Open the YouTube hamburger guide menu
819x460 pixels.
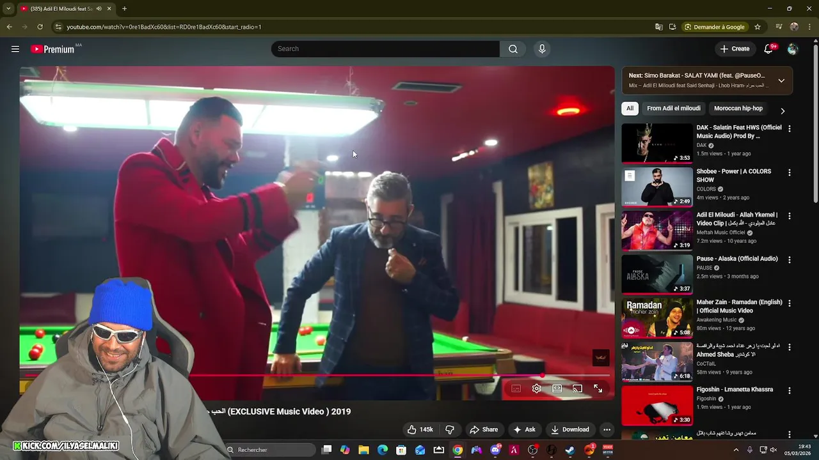pos(15,49)
